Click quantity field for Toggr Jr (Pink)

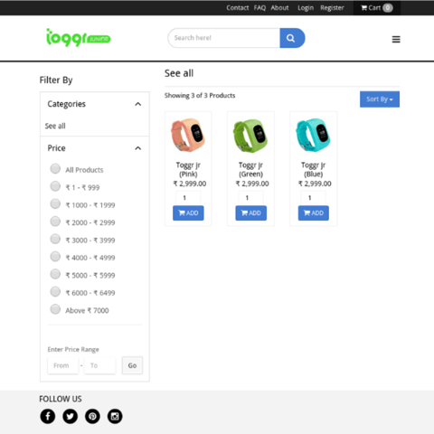188,198
